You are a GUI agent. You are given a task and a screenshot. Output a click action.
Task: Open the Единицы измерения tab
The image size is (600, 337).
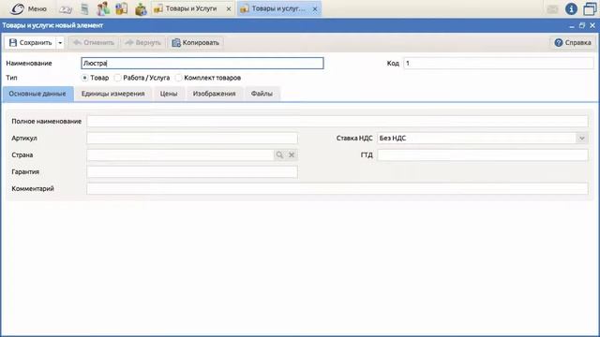click(112, 94)
